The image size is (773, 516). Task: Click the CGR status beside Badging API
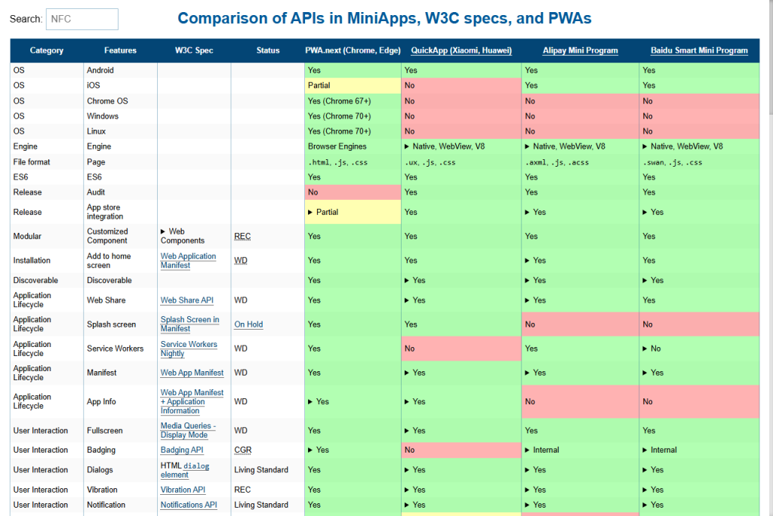[x=242, y=450]
